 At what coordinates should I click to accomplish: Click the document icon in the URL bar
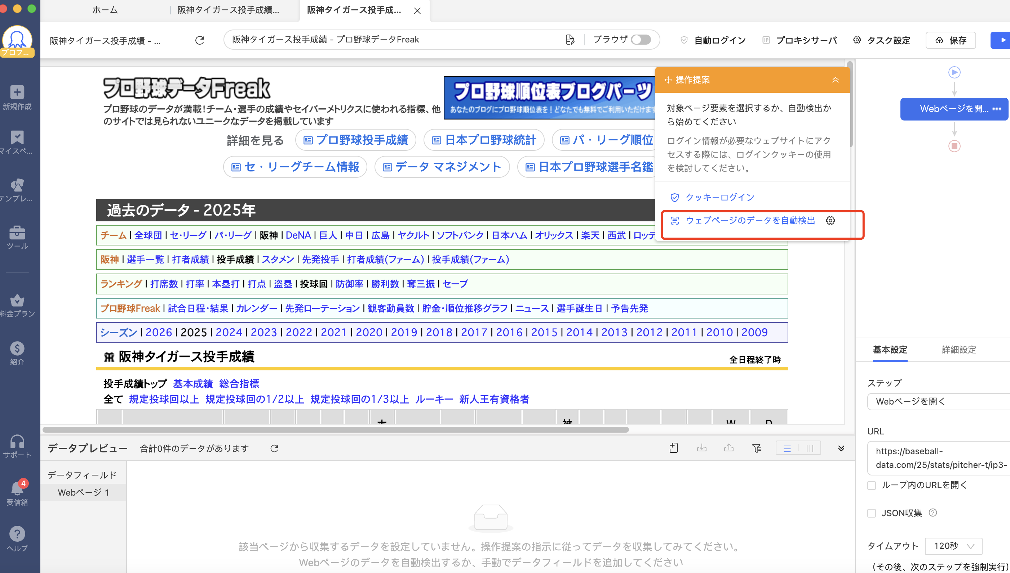tap(570, 39)
